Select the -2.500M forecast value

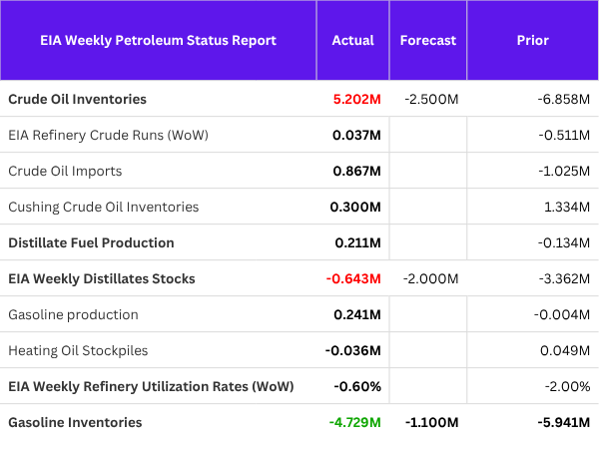(x=431, y=99)
